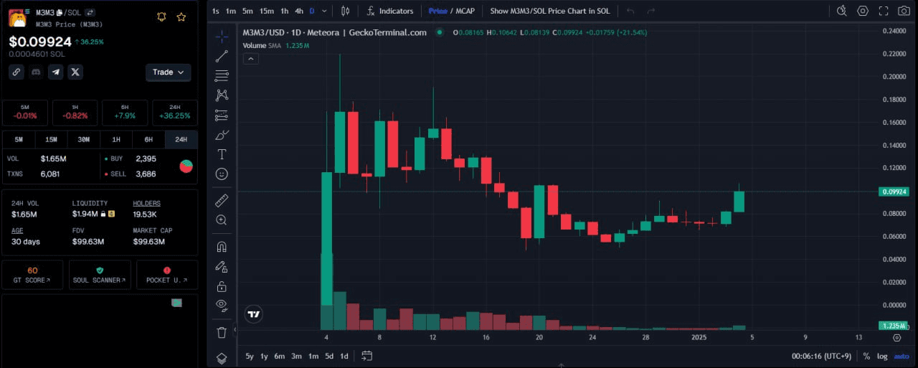
Task: Open go to date calendar icon
Action: point(366,356)
